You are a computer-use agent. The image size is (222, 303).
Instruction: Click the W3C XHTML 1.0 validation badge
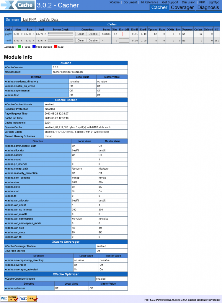pyautogui.click(x=9, y=298)
